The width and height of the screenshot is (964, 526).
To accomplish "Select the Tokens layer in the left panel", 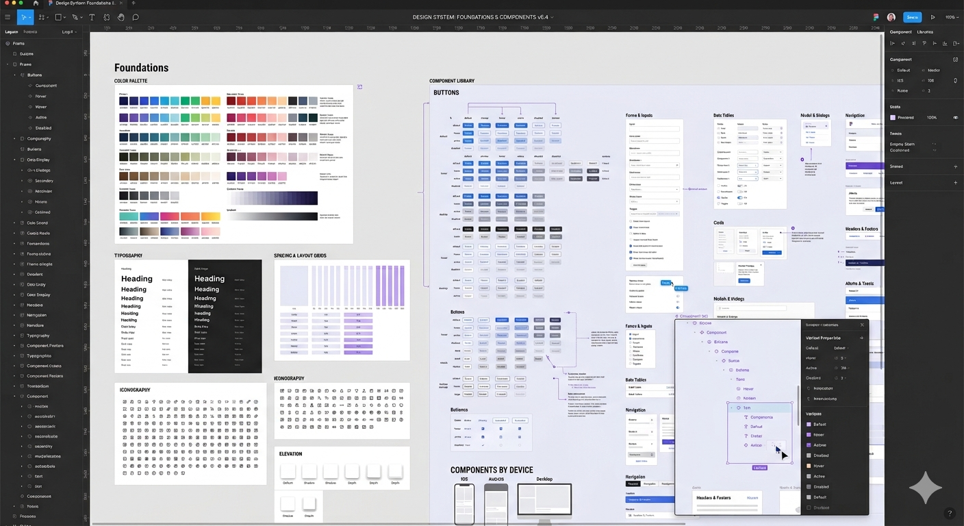I will click(x=33, y=506).
